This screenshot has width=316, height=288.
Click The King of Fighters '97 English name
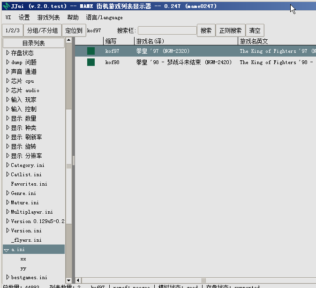[x=278, y=51]
